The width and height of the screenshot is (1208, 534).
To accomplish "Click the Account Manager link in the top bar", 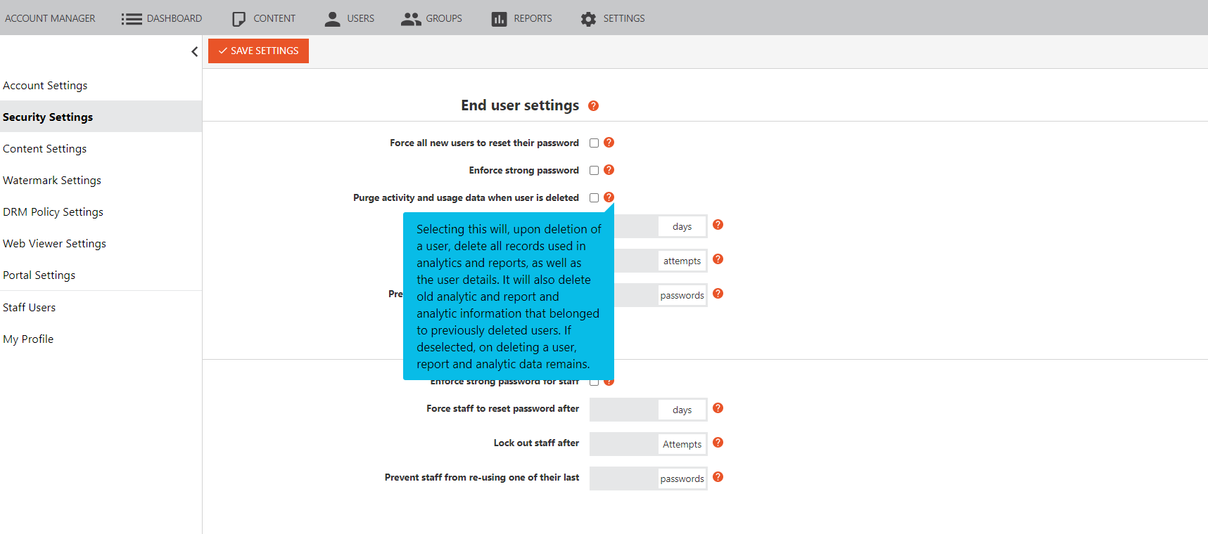I will [50, 18].
